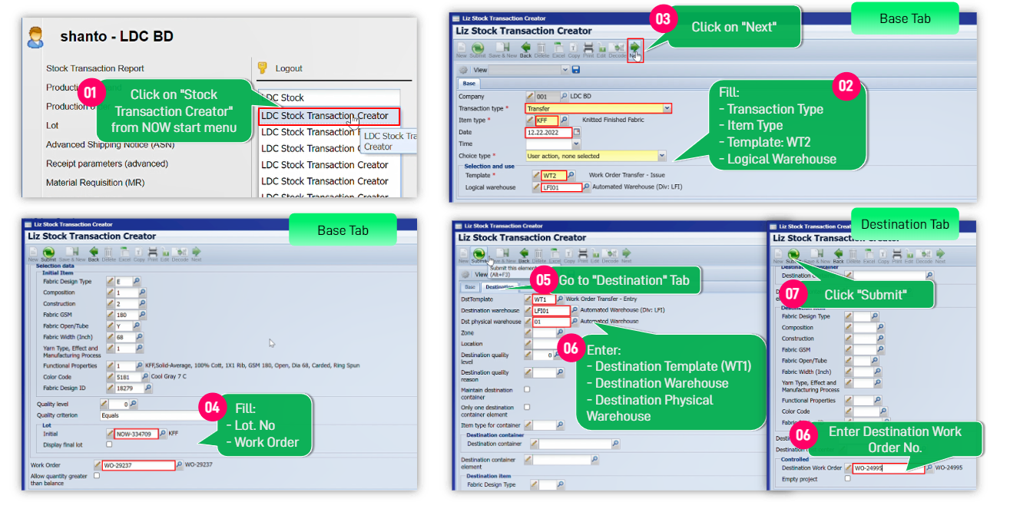This screenshot has width=1010, height=522.
Task: Click the Logout link
Action: pyautogui.click(x=289, y=68)
